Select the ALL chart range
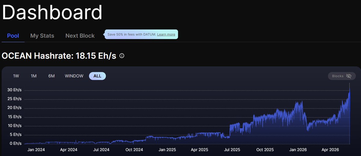Viewport: 361px width, 156px height. click(x=97, y=76)
